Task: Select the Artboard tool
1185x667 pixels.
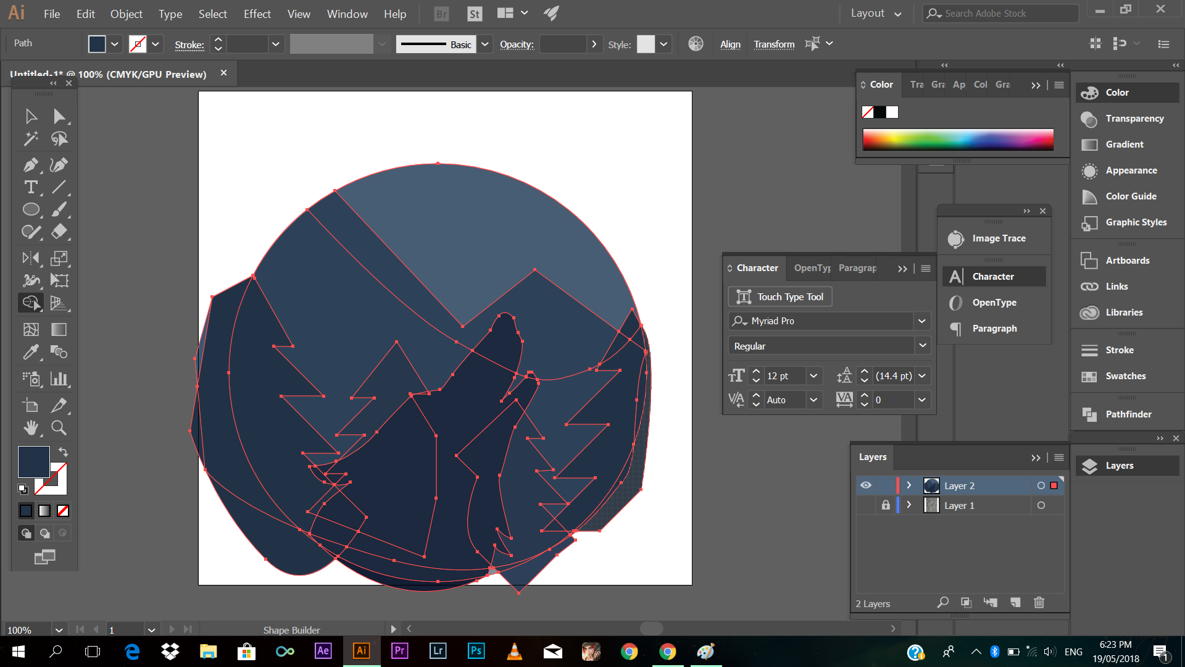Action: tap(31, 405)
